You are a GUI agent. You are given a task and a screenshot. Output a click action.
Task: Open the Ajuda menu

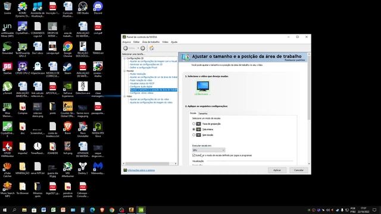[x=174, y=42]
